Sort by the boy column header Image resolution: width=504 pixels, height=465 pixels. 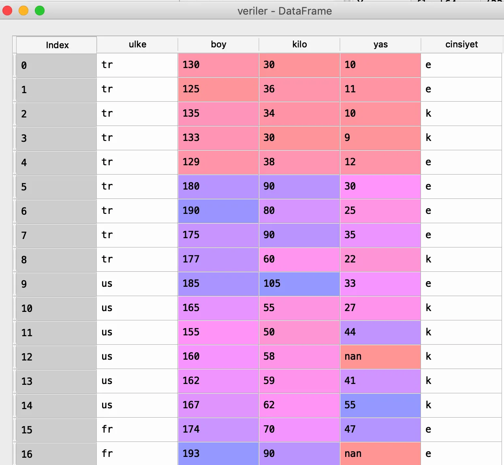pos(218,45)
